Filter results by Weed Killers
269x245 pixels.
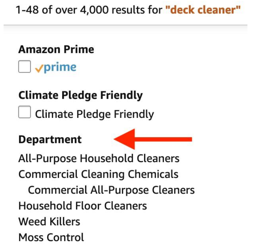(49, 221)
